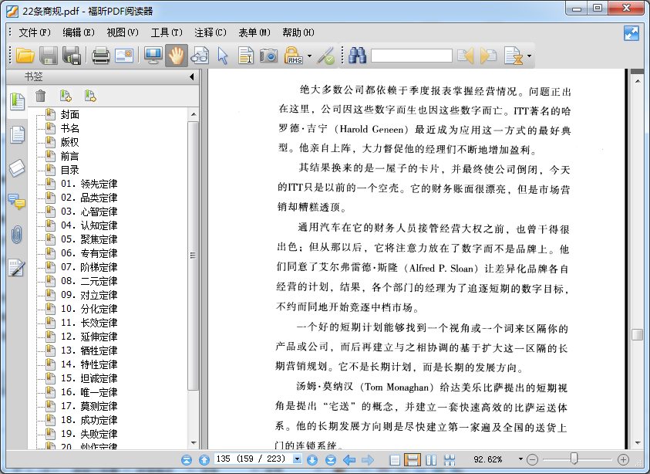
Task: Click the next view arrow
Action: click(x=368, y=459)
